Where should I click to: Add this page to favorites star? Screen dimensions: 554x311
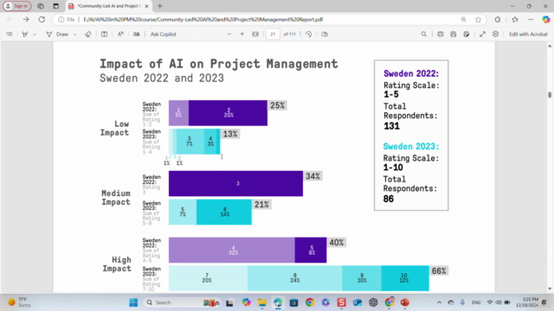click(478, 19)
